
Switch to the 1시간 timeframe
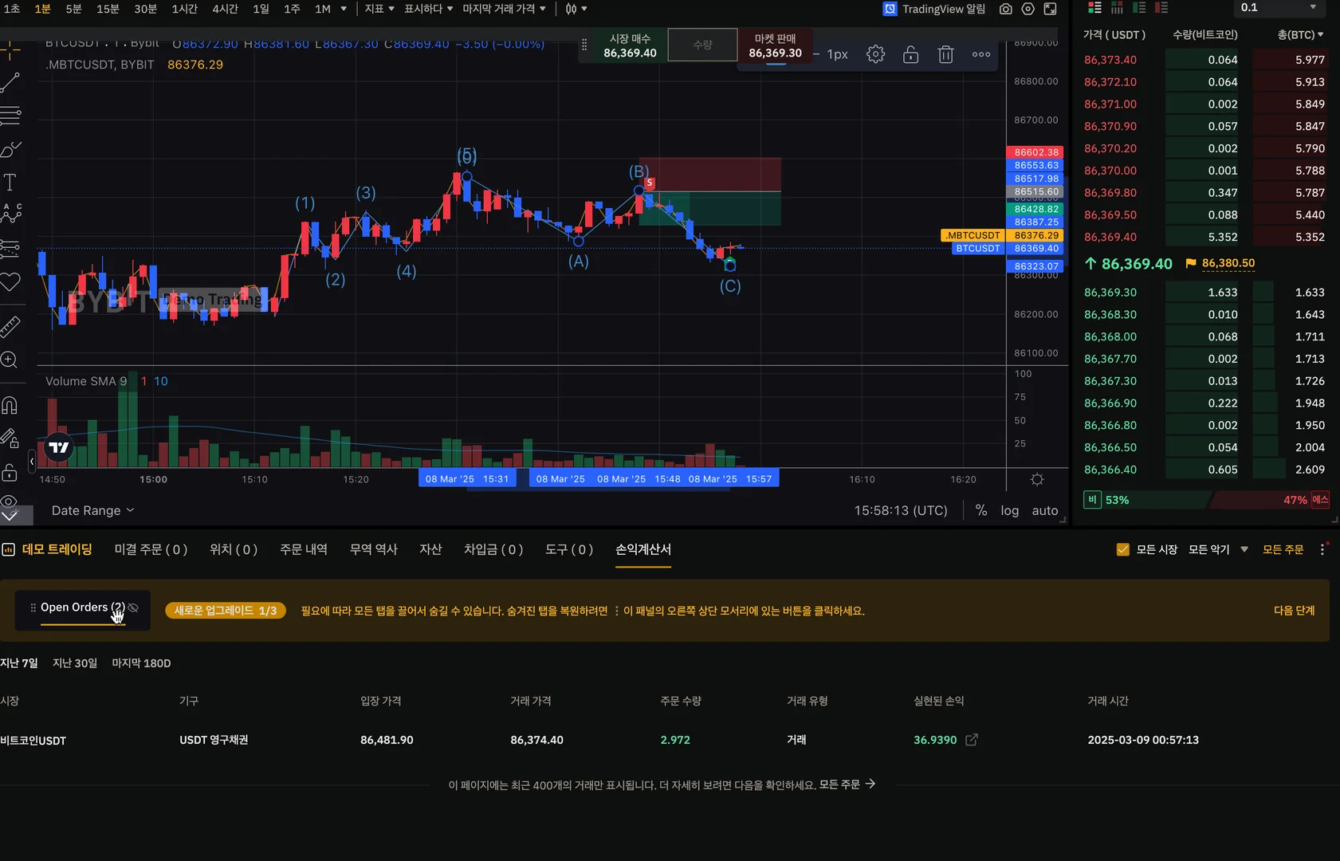[184, 9]
